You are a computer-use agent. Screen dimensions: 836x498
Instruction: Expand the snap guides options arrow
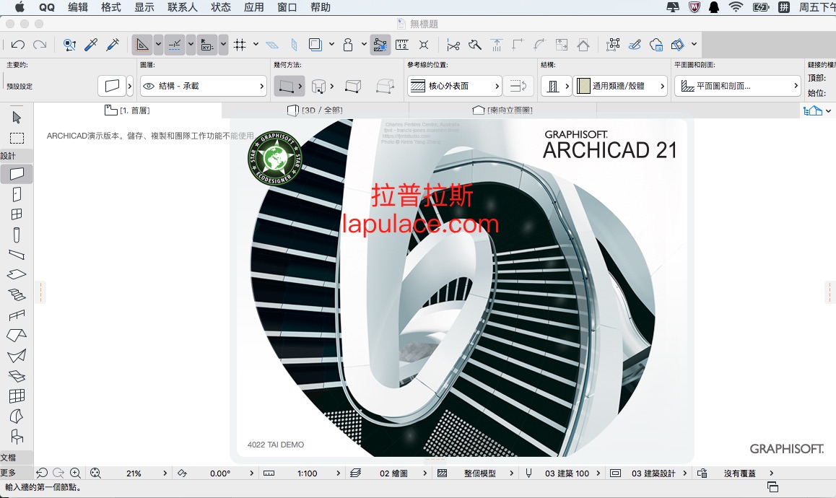(191, 45)
